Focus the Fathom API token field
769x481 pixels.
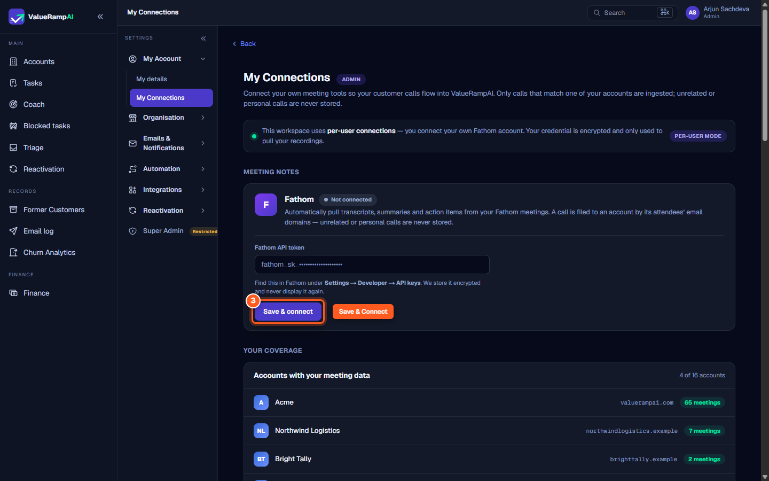tap(372, 265)
